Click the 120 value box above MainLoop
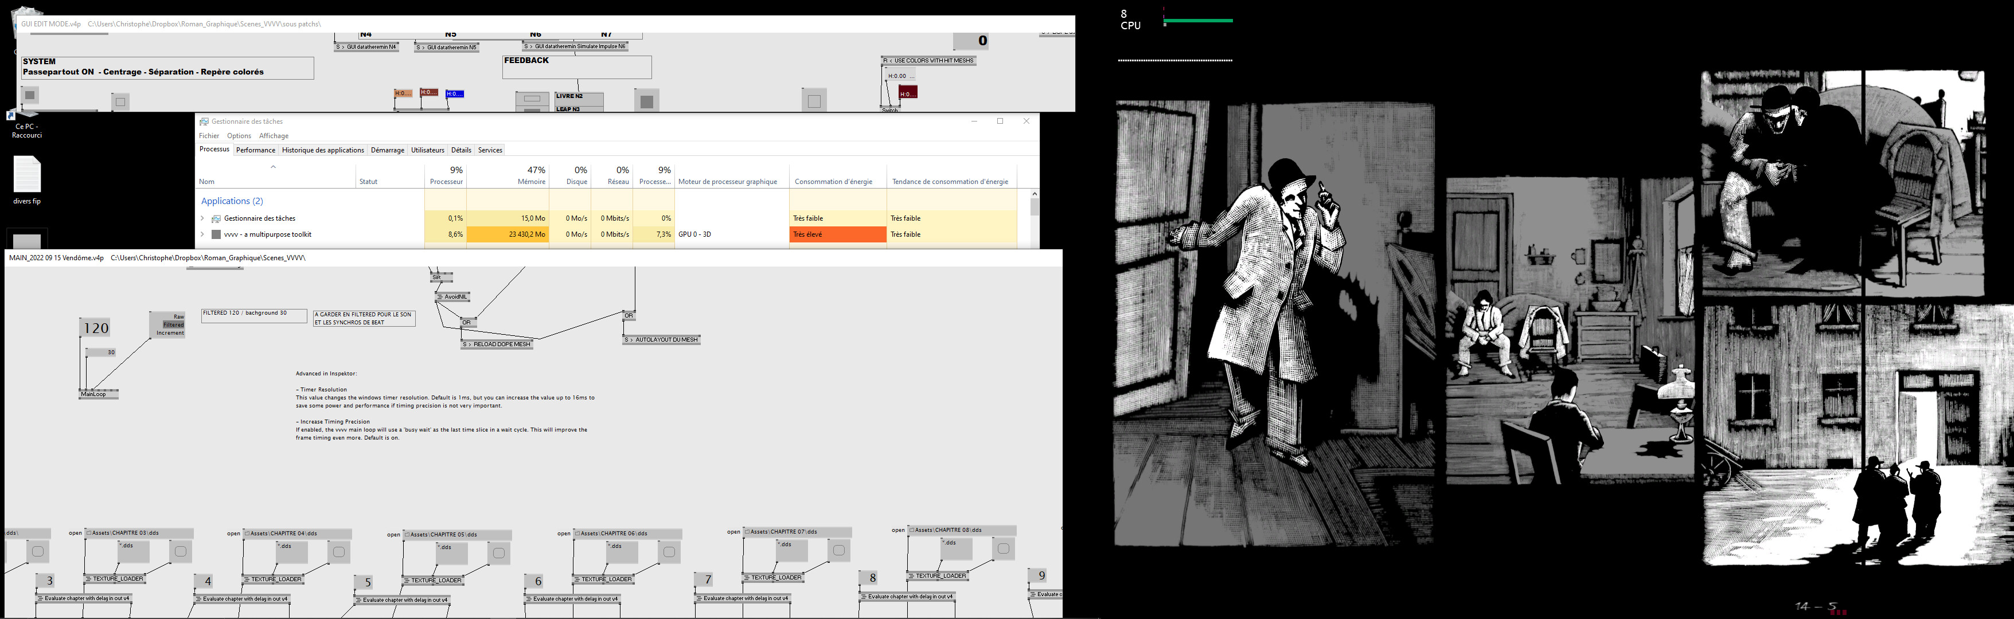This screenshot has width=2014, height=619. [x=95, y=328]
